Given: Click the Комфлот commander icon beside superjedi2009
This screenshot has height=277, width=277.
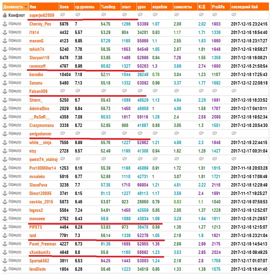Looking at the screenshot, I should (5, 15).
